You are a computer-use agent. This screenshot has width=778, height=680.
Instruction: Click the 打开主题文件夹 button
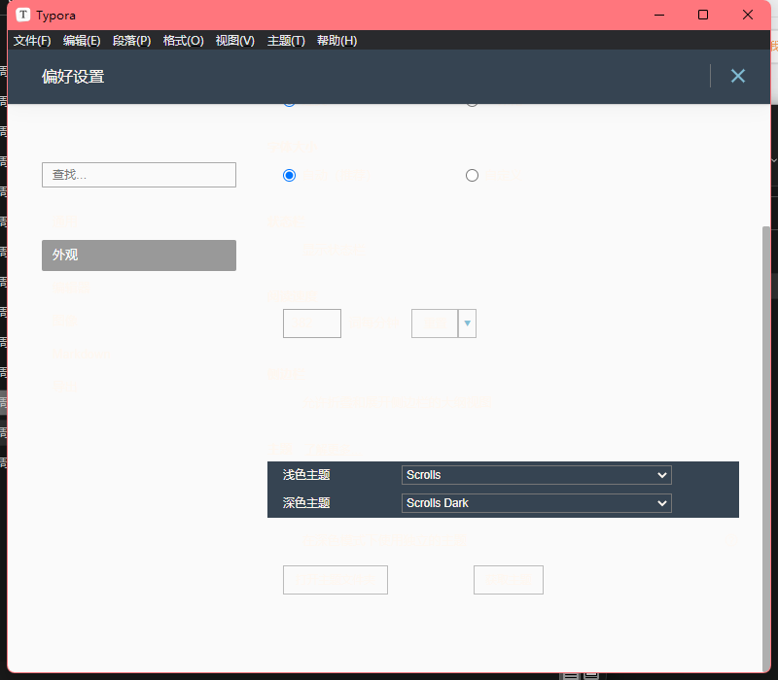(336, 580)
